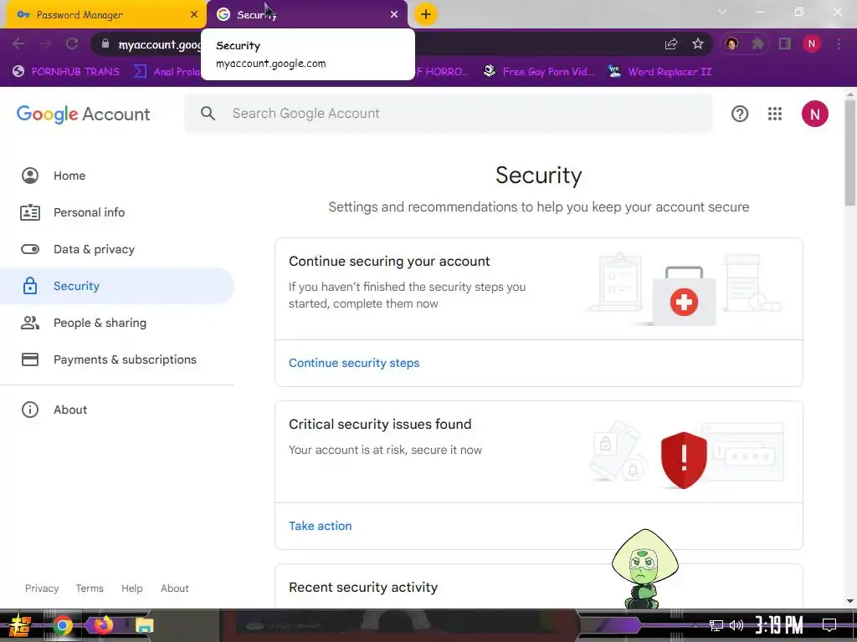Open the Google apps grid
857x642 pixels.
point(774,114)
